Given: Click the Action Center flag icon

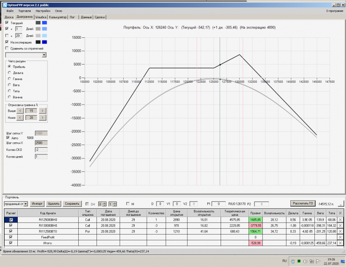Looking at the screenshot, I should coord(318,262).
